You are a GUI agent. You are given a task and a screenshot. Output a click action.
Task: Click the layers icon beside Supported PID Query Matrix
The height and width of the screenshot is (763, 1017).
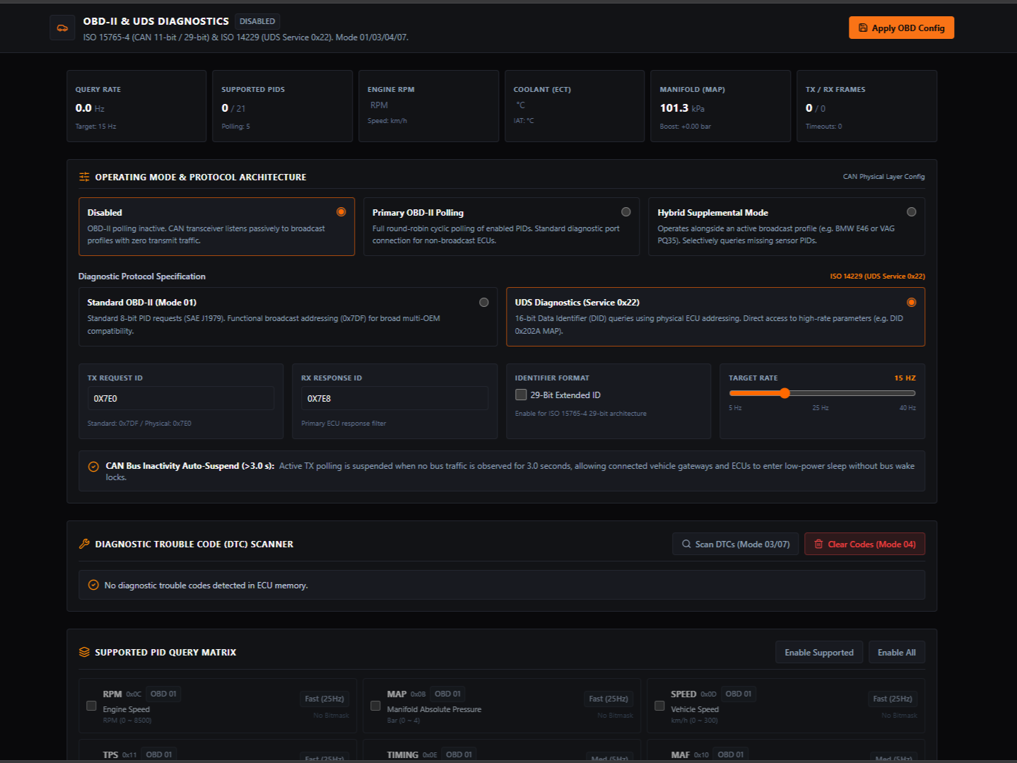tap(84, 652)
